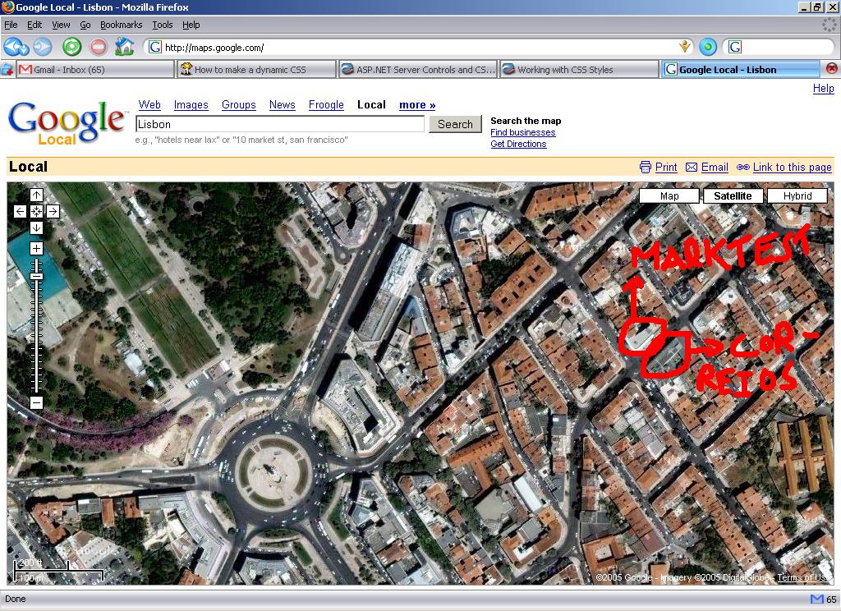The width and height of the screenshot is (841, 611).
Task: Switch to the Gmail - Inbox (65) tab
Action: [x=95, y=69]
